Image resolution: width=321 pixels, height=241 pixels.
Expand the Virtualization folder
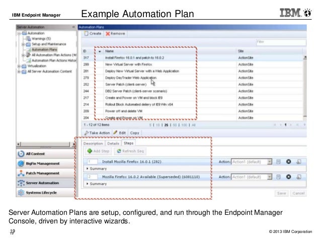tap(19, 66)
